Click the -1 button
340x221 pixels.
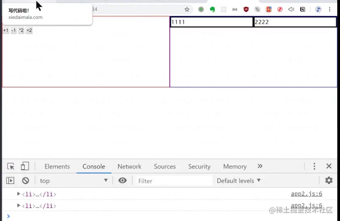click(x=14, y=30)
